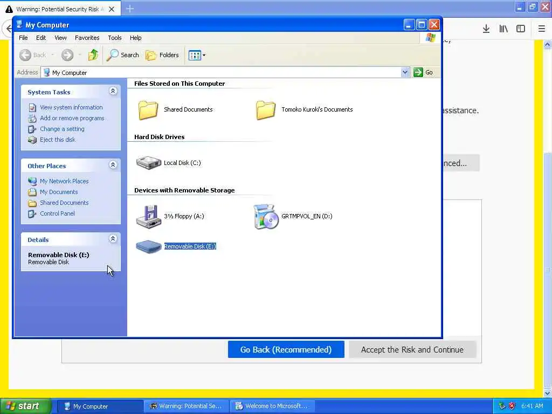
Task: Open the Tools menu
Action: coord(115,38)
